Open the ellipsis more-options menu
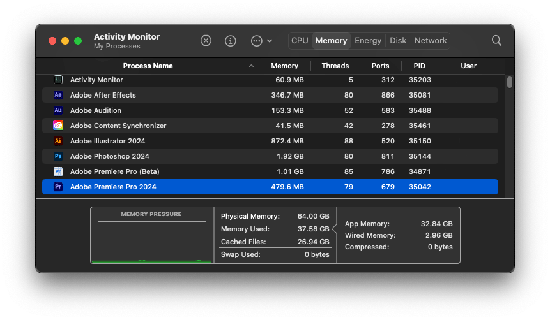 261,41
